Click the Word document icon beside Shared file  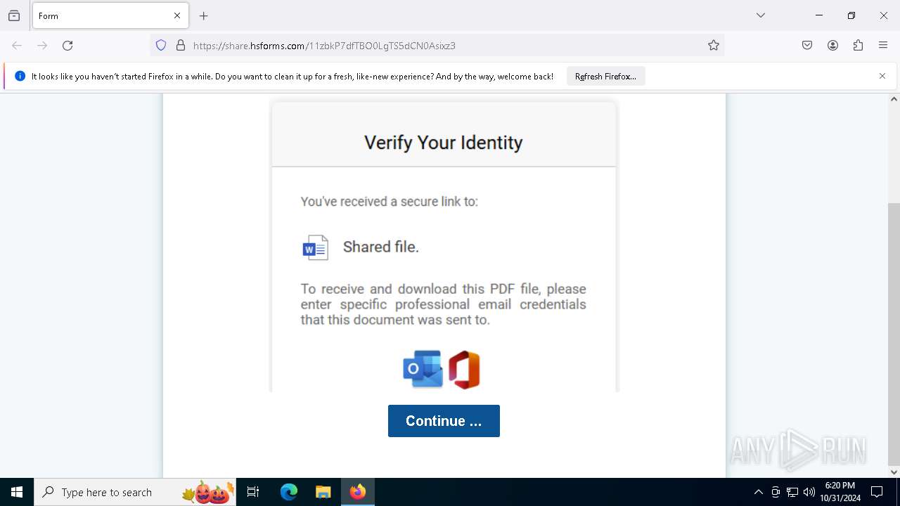tap(315, 247)
